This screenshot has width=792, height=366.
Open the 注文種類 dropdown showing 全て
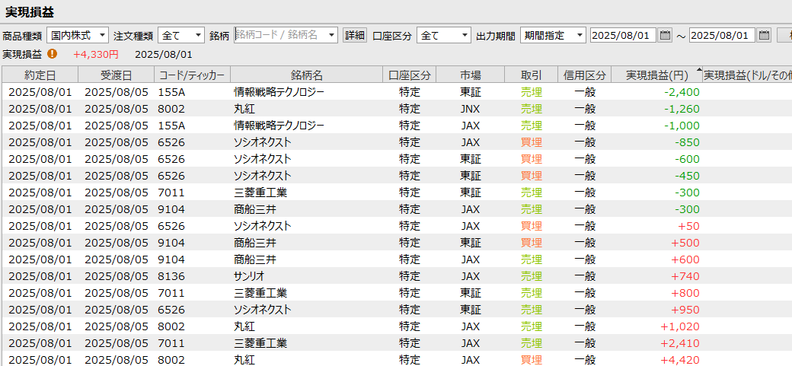[x=181, y=35]
